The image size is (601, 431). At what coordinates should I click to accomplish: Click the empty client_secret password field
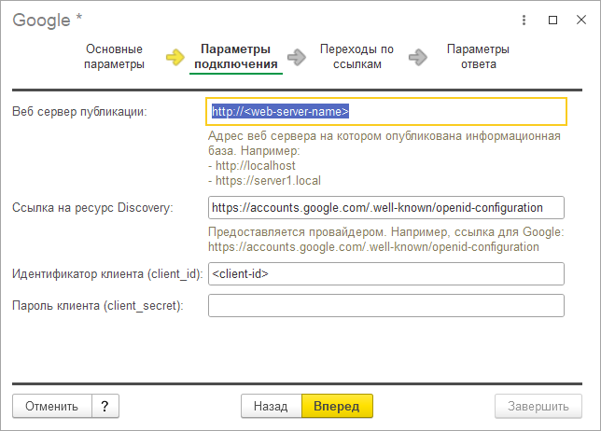click(386, 306)
